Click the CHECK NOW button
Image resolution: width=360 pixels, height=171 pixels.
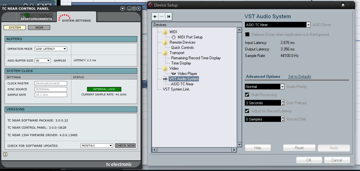pyautogui.click(x=125, y=146)
